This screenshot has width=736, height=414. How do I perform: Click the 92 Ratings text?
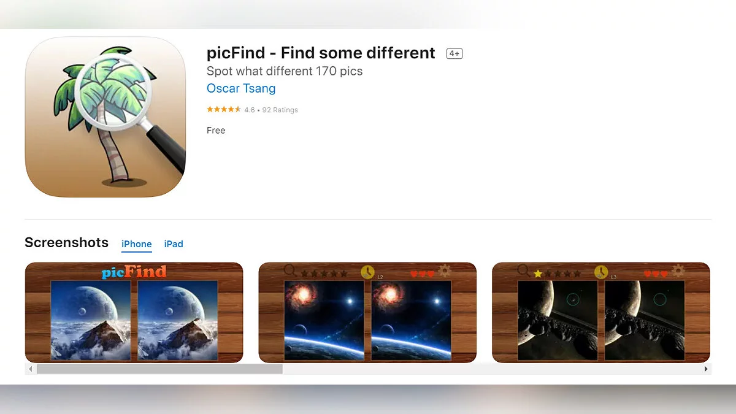click(280, 110)
